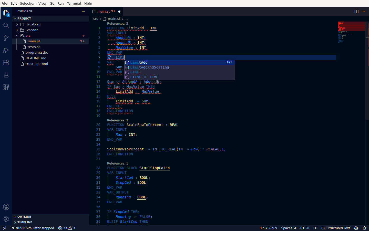Click the vertical editor scrollbar

point(367,71)
